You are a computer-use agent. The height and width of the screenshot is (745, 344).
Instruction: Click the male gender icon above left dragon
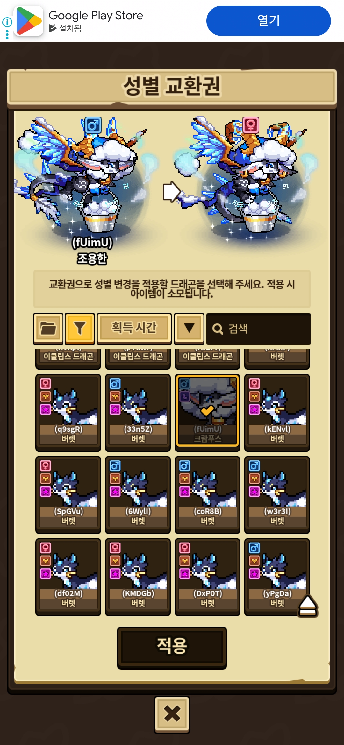click(93, 125)
